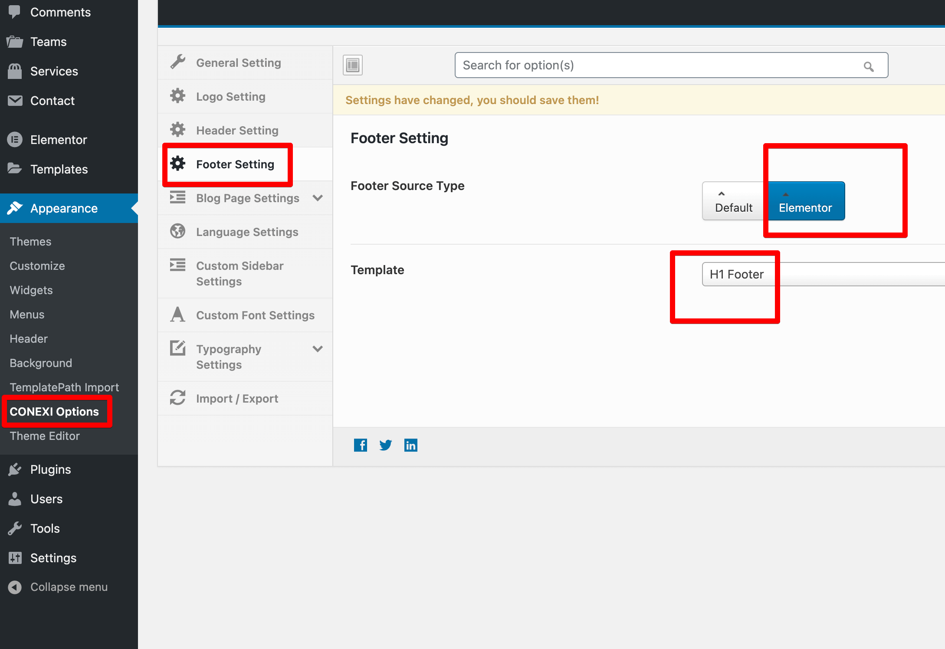The image size is (945, 649).
Task: Click the expand-all options panel icon
Action: [353, 65]
